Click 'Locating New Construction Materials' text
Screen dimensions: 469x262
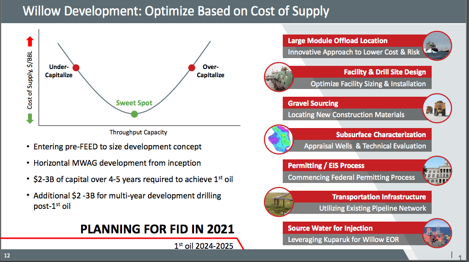pos(346,115)
